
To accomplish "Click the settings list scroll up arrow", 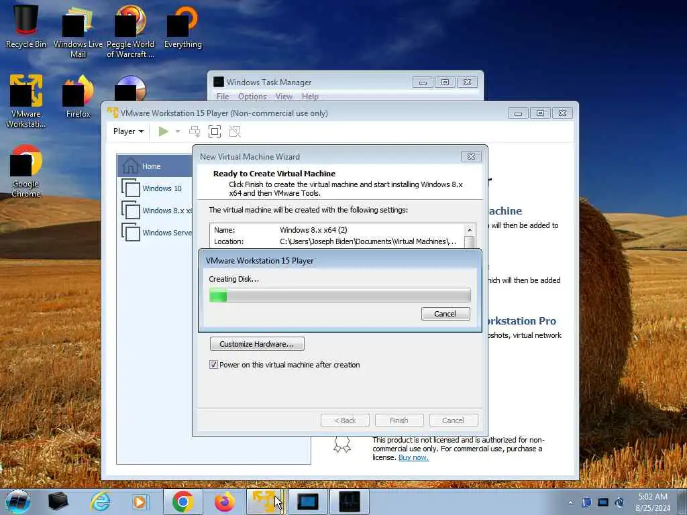I will [469, 229].
